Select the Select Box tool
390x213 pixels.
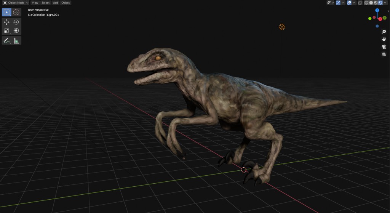point(7,12)
